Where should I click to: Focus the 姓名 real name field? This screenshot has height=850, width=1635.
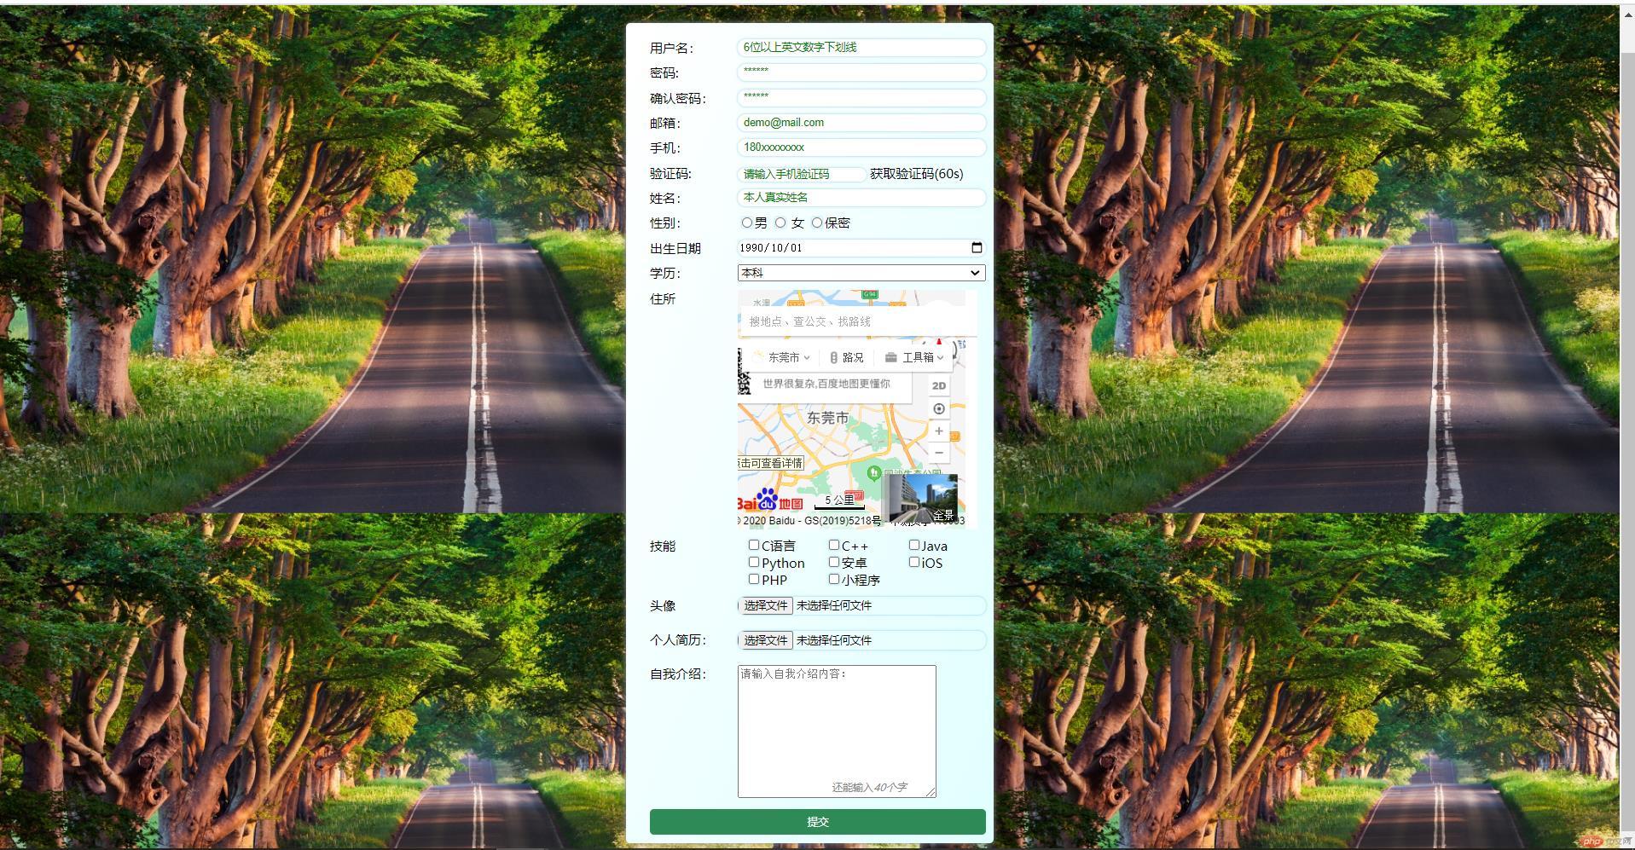tap(861, 198)
